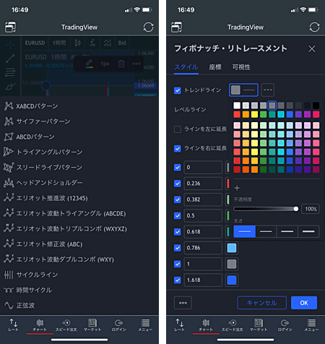This screenshot has width=325, height=344.
Task: Confirm with the OK button
Action: (304, 303)
